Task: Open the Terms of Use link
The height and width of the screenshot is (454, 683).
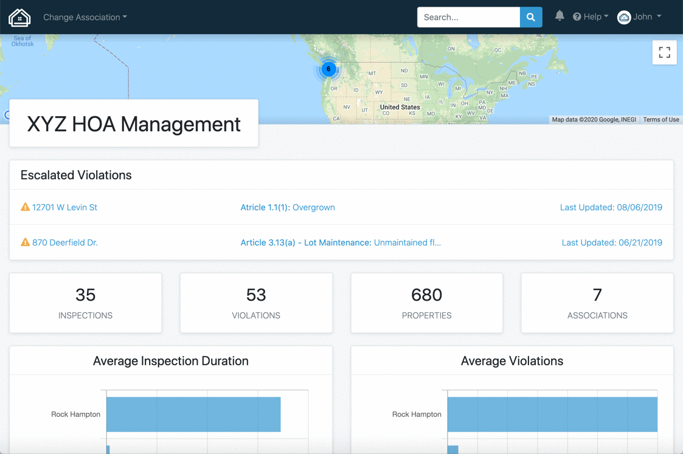Action: pyautogui.click(x=660, y=119)
